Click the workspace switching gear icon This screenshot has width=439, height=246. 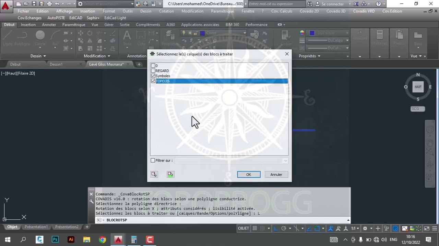[x=365, y=228]
